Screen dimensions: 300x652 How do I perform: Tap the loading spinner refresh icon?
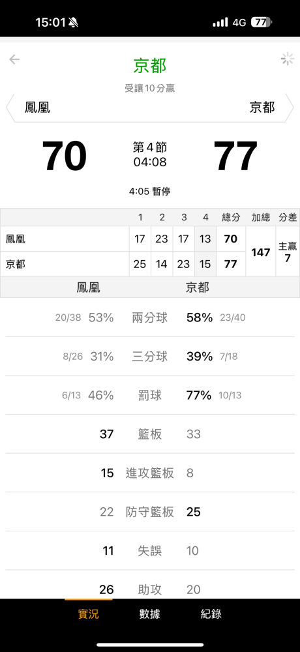(x=288, y=59)
